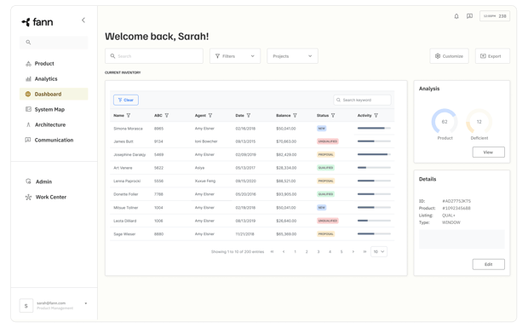
Task: Click the View button in Analysis
Action: tap(488, 152)
